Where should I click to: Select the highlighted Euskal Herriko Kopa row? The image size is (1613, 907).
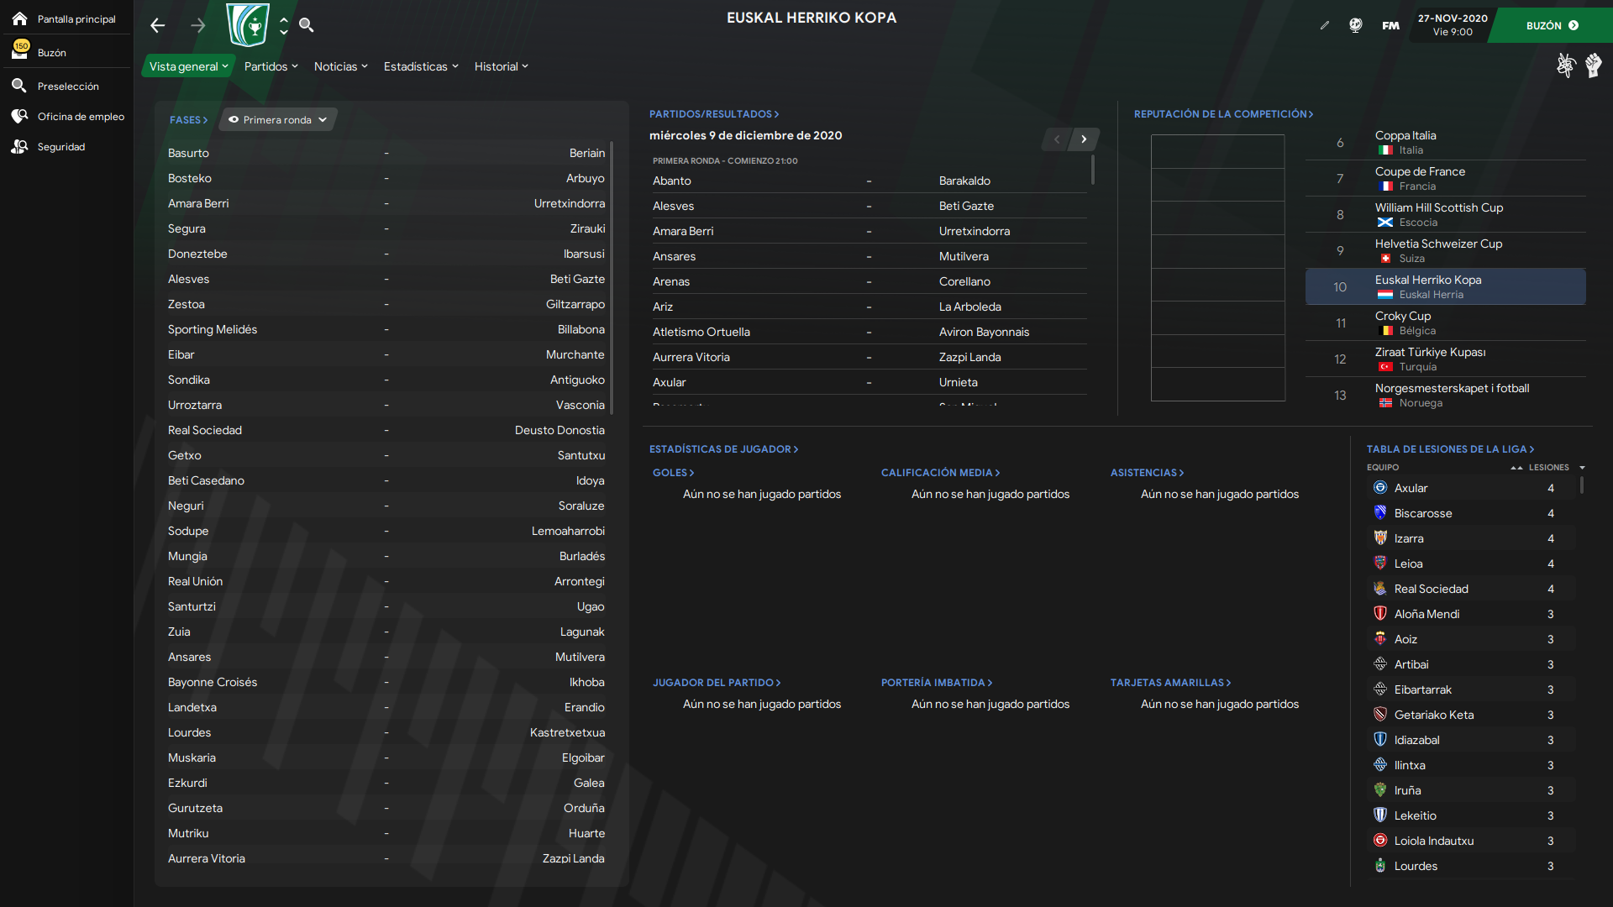(1445, 286)
